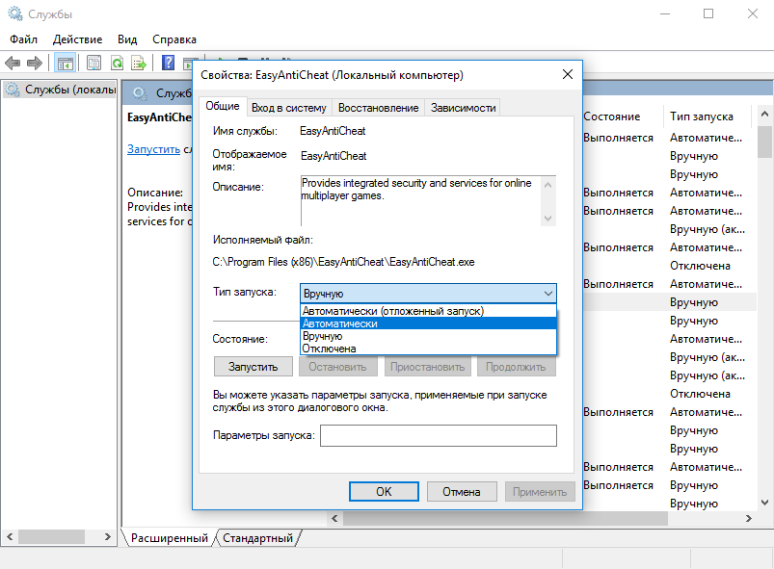Click the Export list toolbar icon
The width and height of the screenshot is (774, 569).
pyautogui.click(x=139, y=63)
